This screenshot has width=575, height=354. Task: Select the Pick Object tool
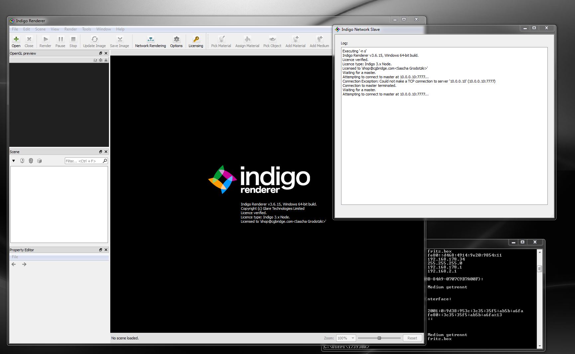coord(272,42)
